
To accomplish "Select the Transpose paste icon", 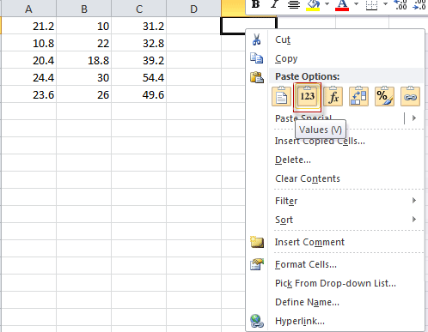I will click(x=358, y=96).
